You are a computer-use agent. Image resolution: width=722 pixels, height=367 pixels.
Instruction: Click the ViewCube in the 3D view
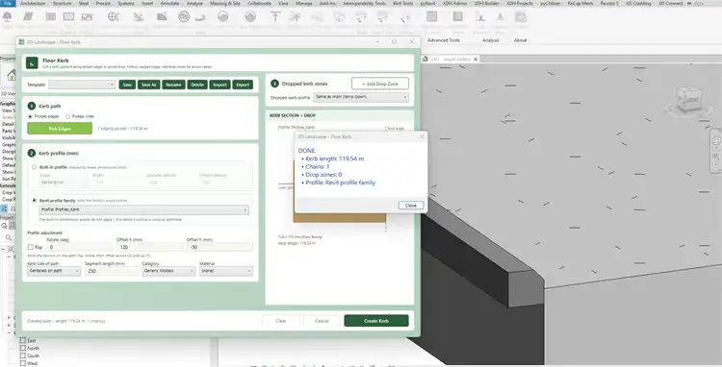click(x=689, y=99)
